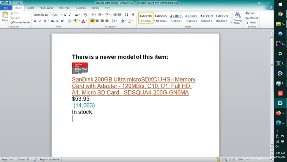Apply the Heading 1 style

[176, 18]
